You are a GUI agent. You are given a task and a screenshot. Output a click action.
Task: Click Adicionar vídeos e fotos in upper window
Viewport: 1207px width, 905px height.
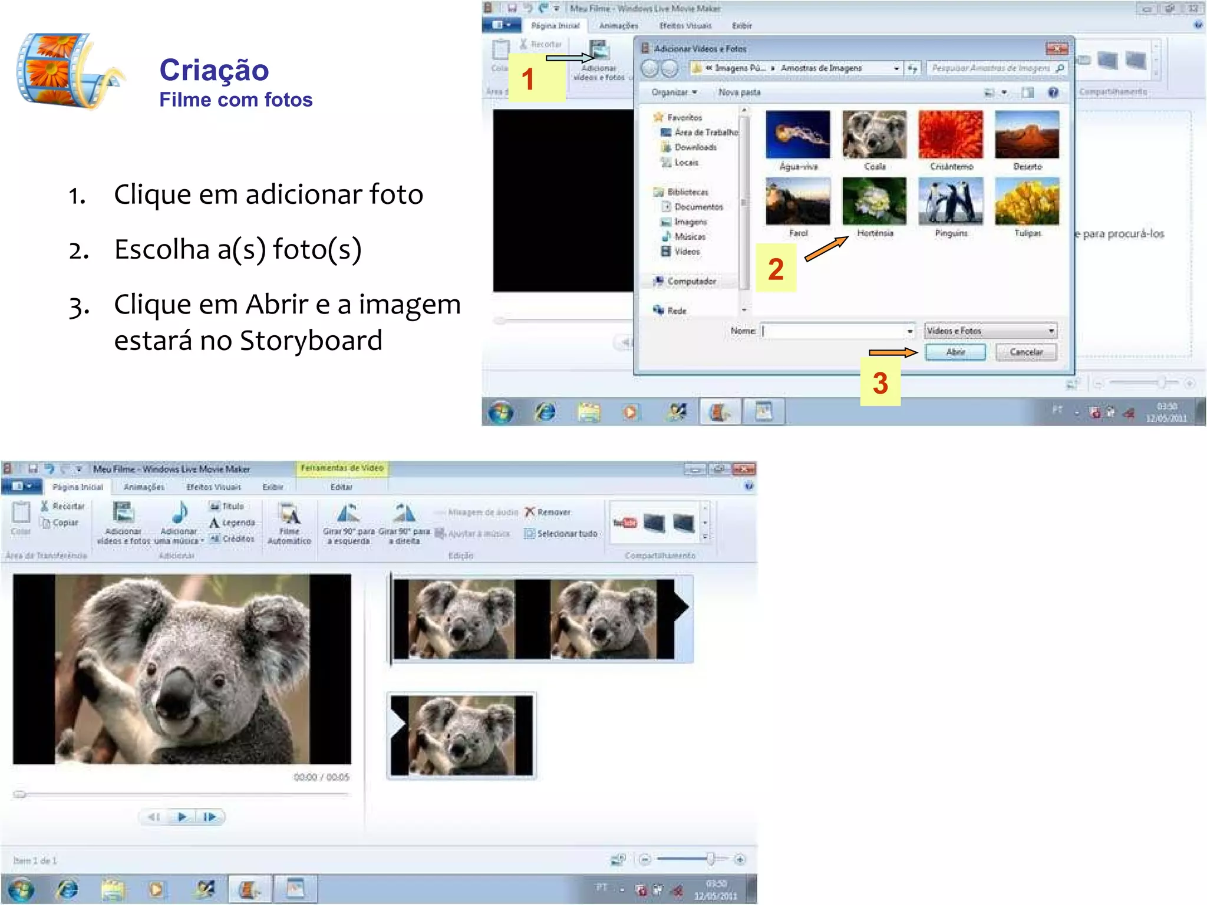click(599, 61)
